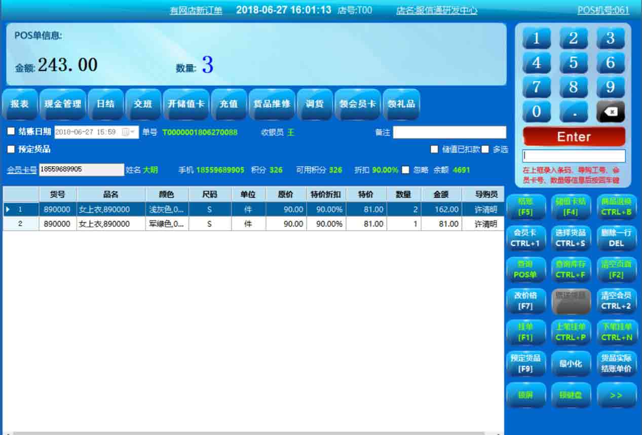The height and width of the screenshot is (435, 642).
Task: Click 查询库存 CTRL+F button
Action: click(x=571, y=270)
